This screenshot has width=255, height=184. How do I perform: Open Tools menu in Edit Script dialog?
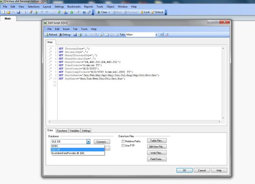(x=84, y=29)
